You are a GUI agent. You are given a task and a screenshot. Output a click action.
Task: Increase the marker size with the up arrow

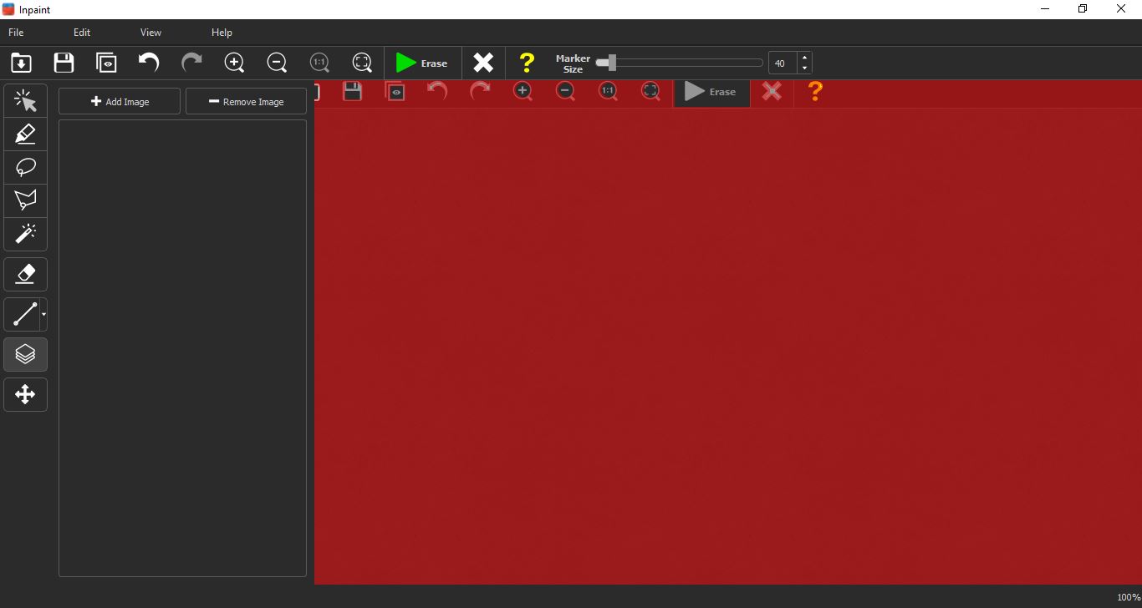click(x=804, y=58)
